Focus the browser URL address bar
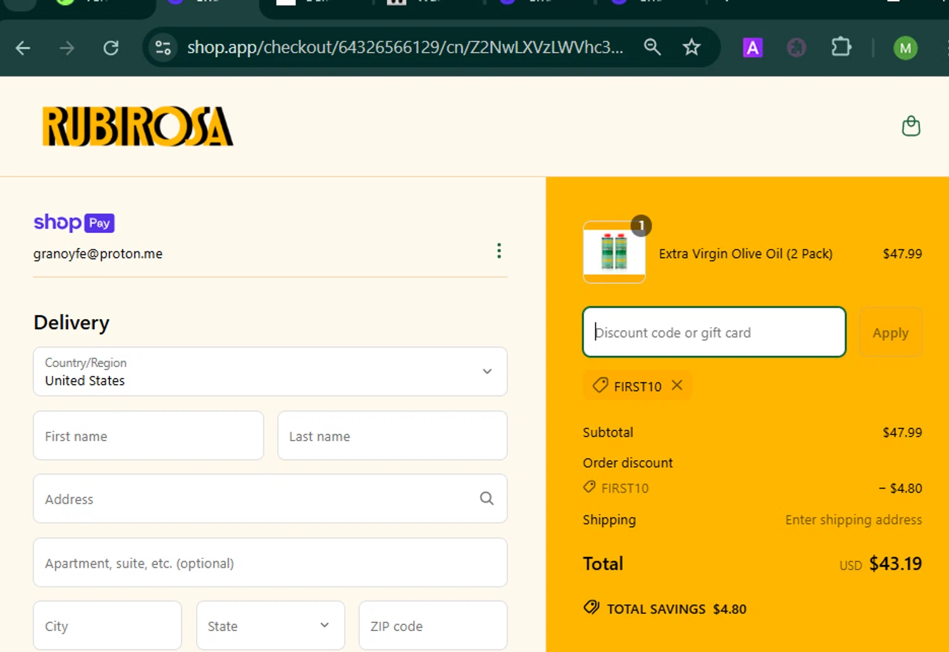949x652 pixels. [405, 47]
